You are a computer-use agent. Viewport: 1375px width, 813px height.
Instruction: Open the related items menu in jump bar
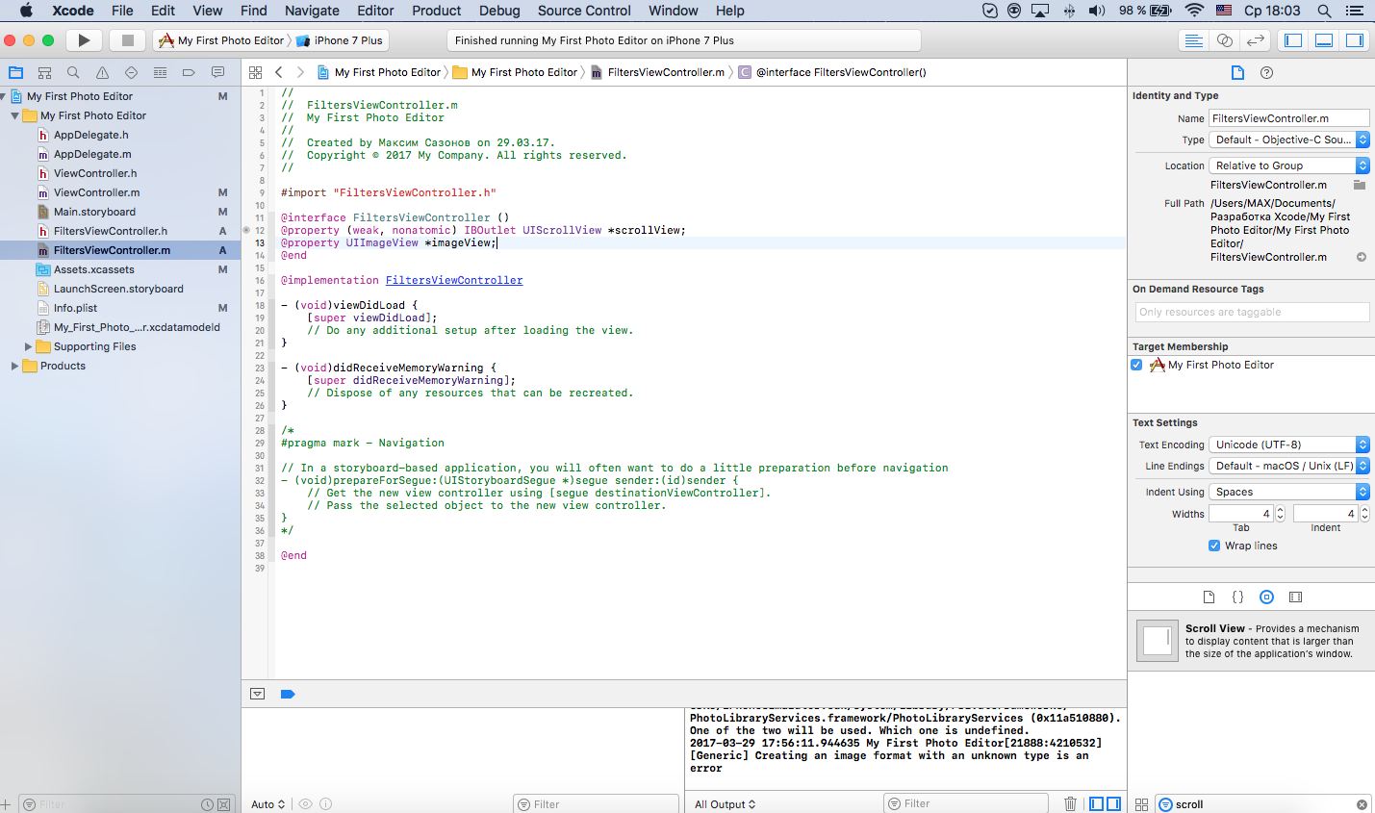[x=255, y=72]
